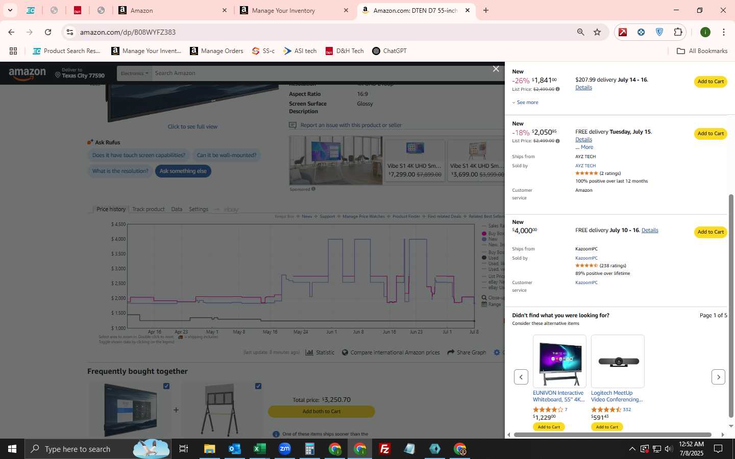Open Keepa Settings tab

click(199, 209)
